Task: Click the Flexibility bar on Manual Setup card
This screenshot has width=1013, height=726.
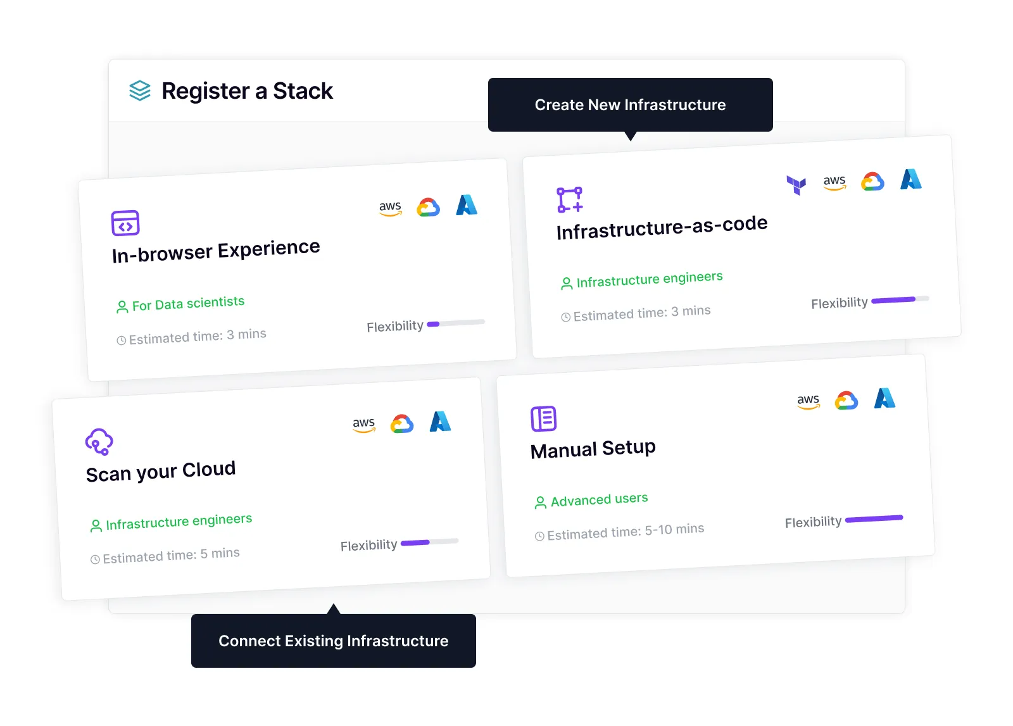Action: click(874, 519)
